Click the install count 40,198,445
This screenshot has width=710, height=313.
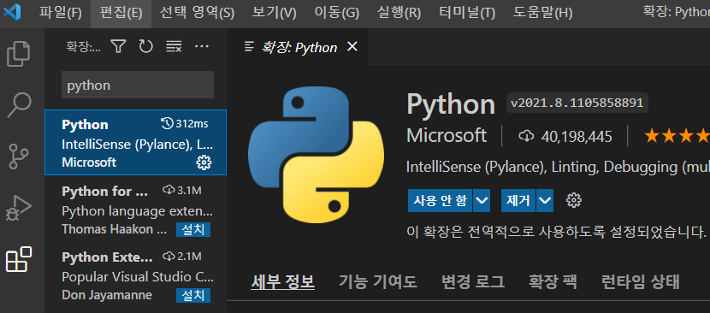(x=565, y=136)
